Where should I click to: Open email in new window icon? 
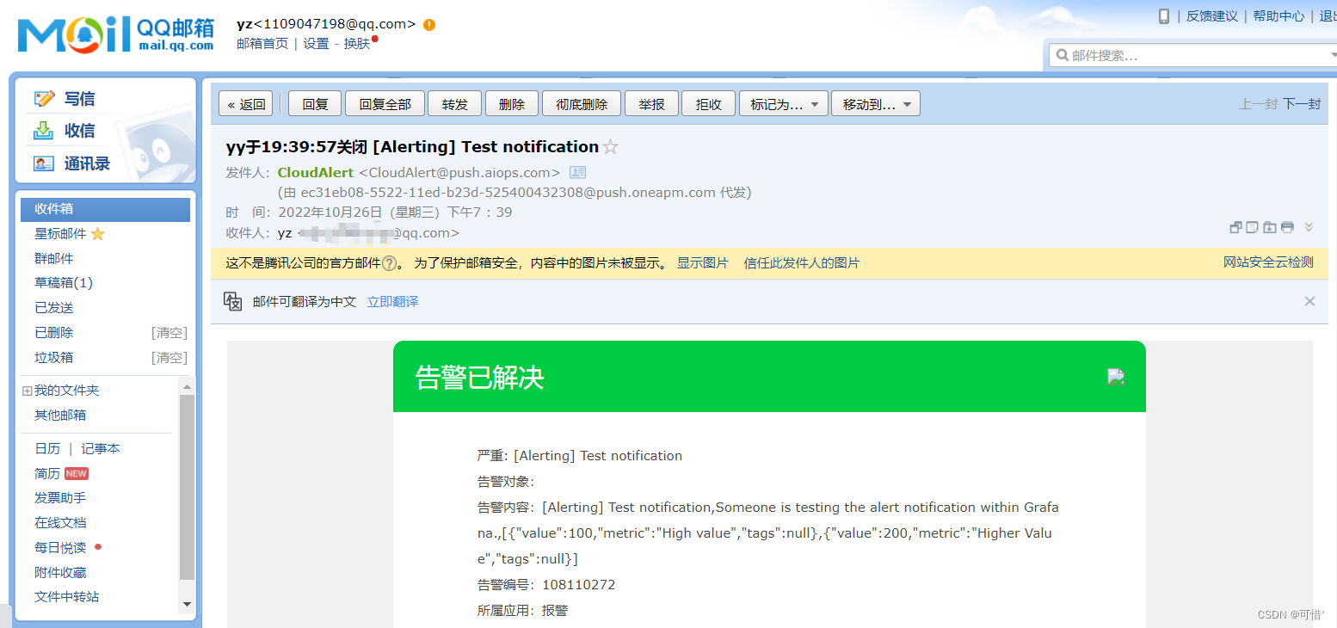tap(1236, 227)
